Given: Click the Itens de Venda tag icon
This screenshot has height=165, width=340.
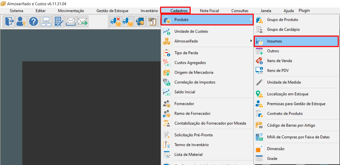Looking at the screenshot, I should click(x=259, y=61).
